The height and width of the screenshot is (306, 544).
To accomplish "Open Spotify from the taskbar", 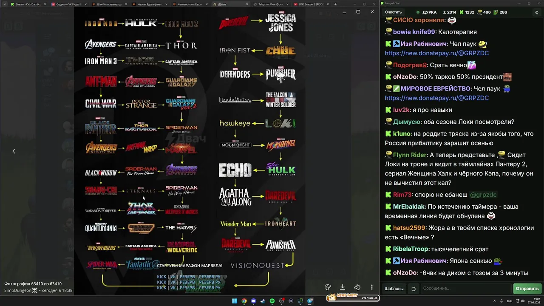I will point(272,301).
